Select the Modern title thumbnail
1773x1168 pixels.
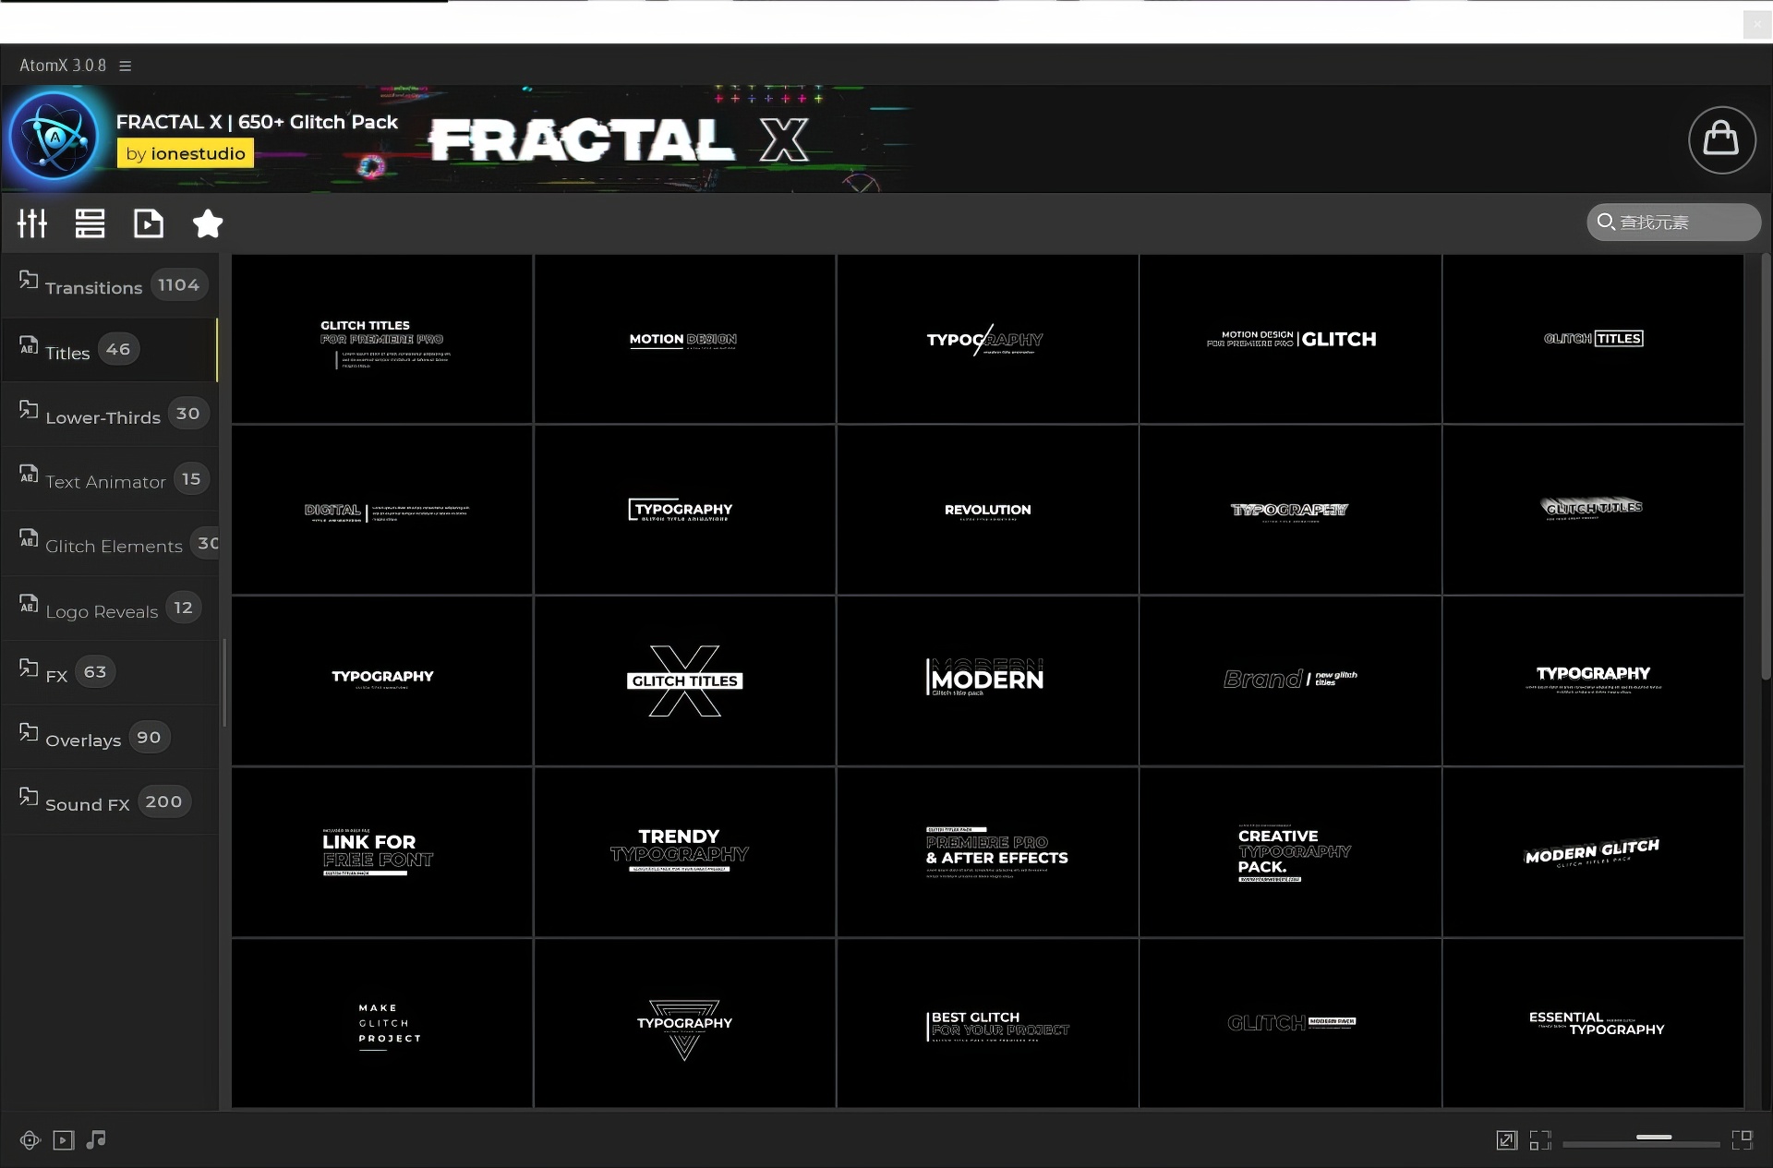987,680
